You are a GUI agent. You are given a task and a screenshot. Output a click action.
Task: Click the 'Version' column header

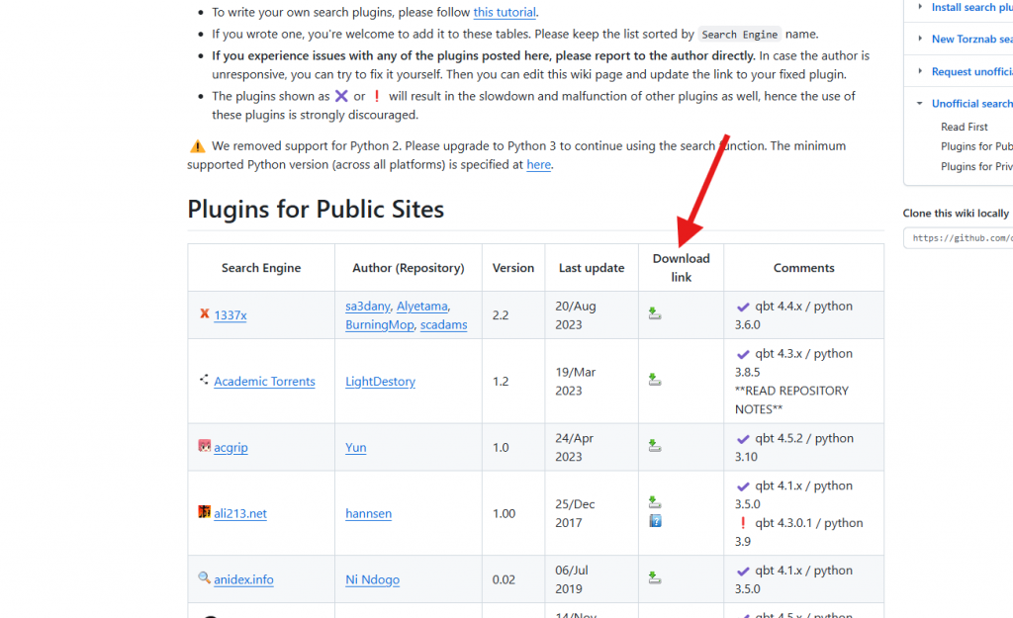tap(513, 267)
